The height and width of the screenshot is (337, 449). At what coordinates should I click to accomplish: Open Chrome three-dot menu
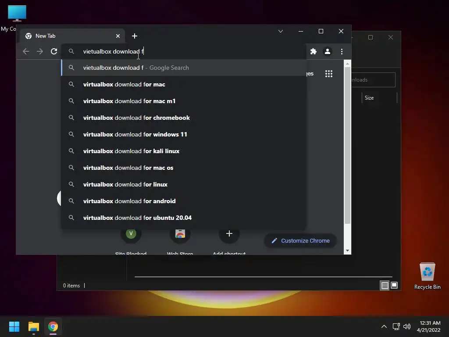(342, 51)
